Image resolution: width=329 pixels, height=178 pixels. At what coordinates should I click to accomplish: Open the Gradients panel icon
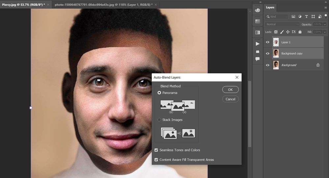point(258,32)
